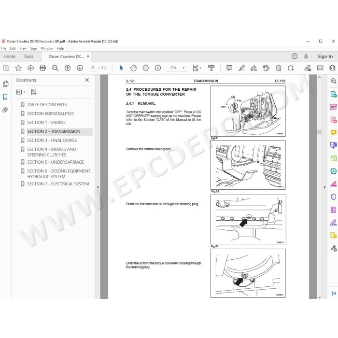Open Find text magnifier icon
Viewport: 338px width, 338px height.
pos(55,68)
